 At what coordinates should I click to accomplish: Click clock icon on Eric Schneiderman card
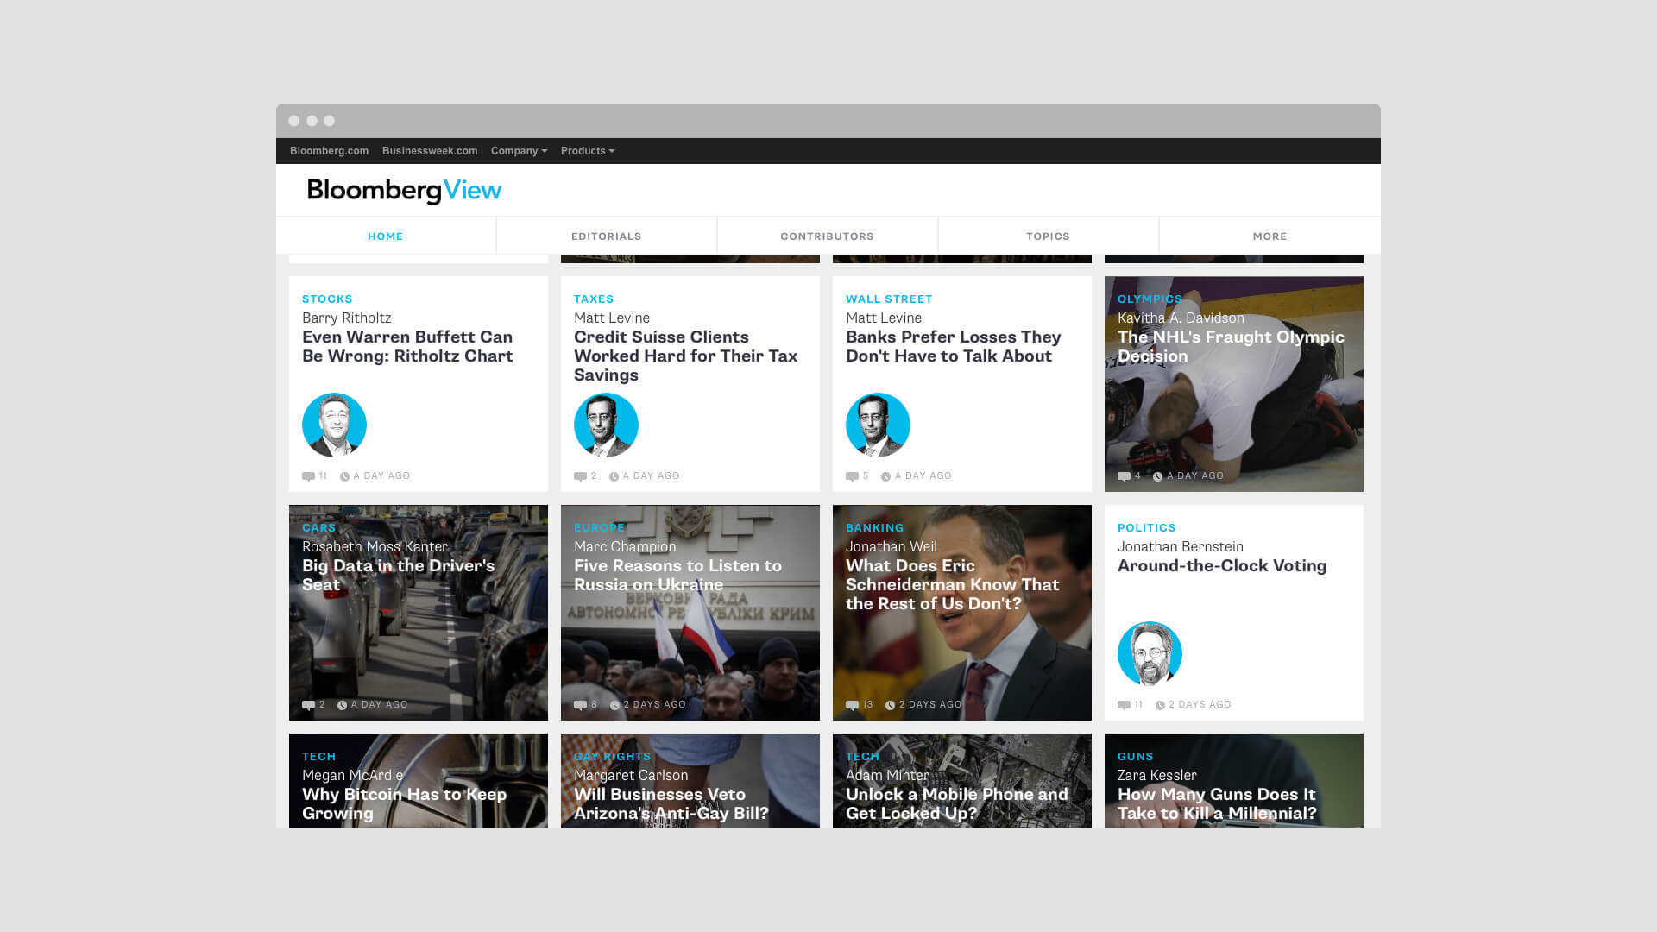point(890,705)
